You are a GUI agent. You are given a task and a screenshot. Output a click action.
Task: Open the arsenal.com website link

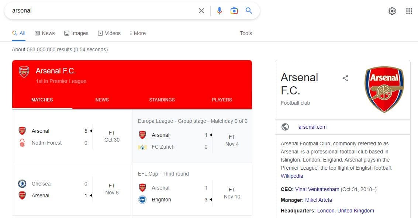tap(312, 127)
